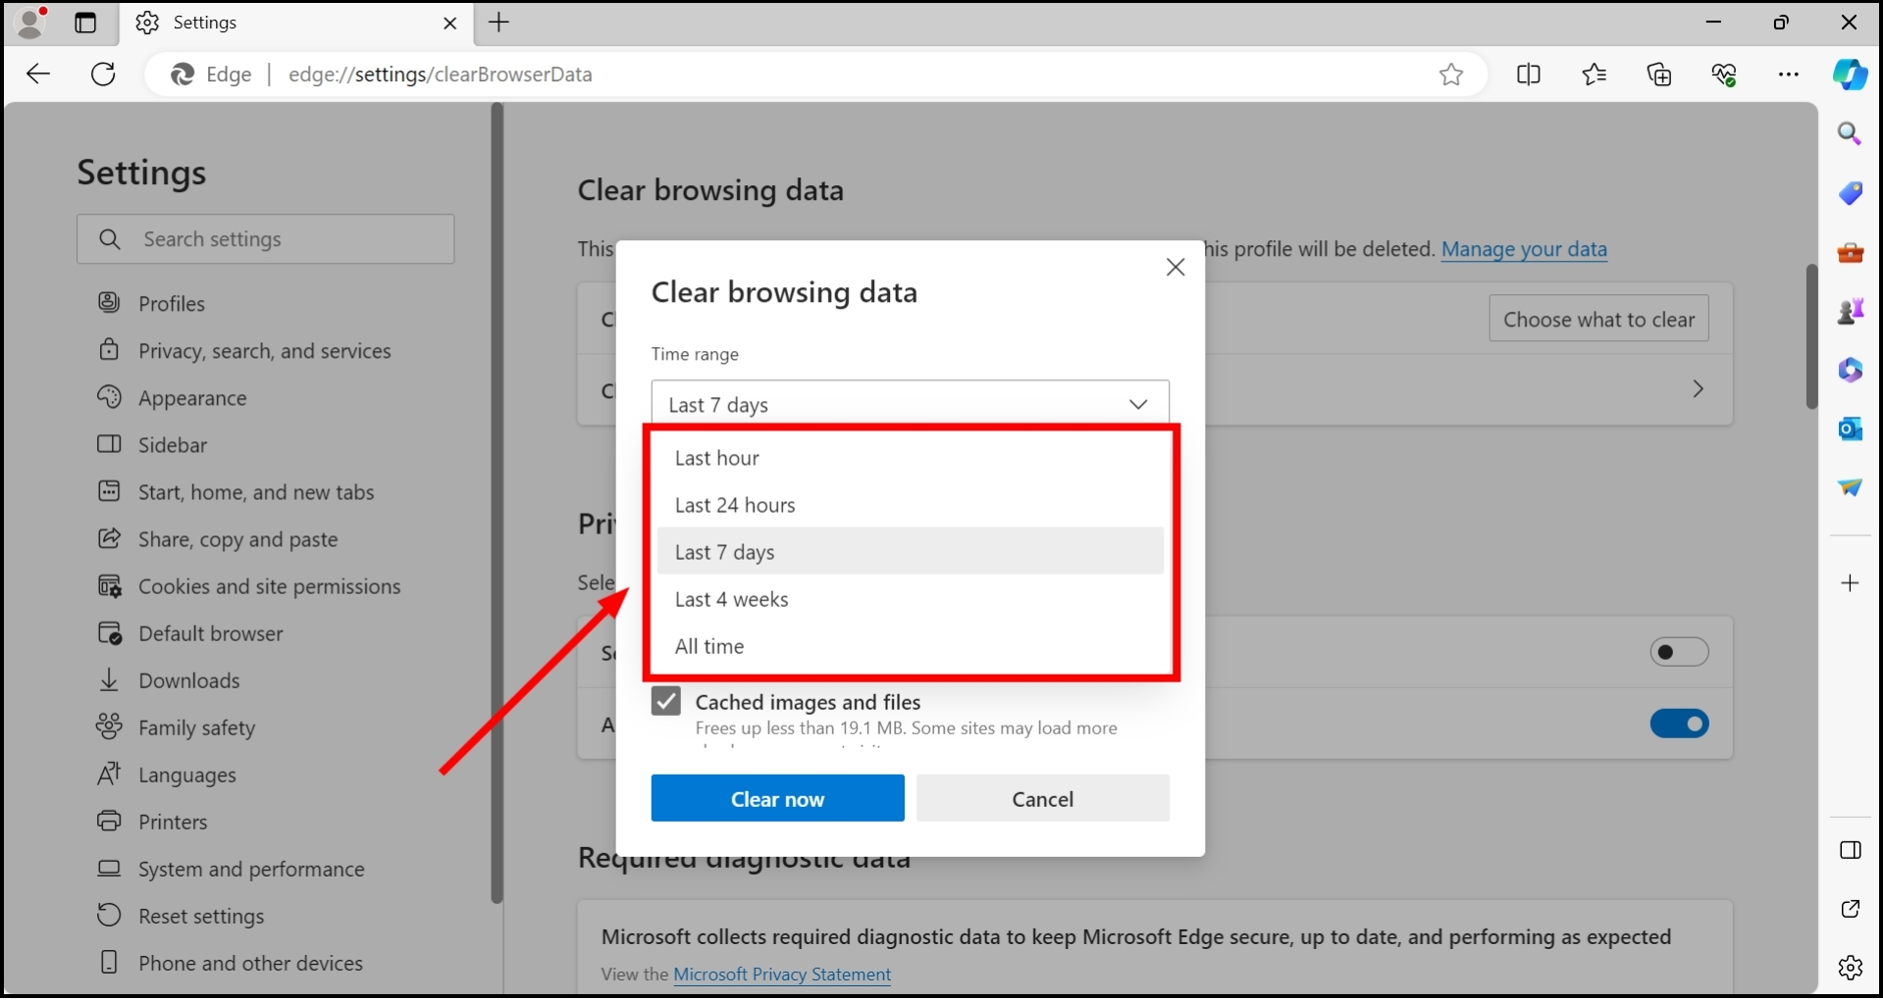The image size is (1883, 1000).
Task: Open Cookies and site permissions settings
Action: (x=269, y=586)
